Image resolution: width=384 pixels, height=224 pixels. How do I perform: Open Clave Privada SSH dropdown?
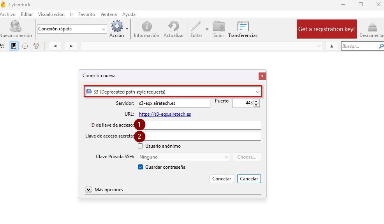pos(184,157)
